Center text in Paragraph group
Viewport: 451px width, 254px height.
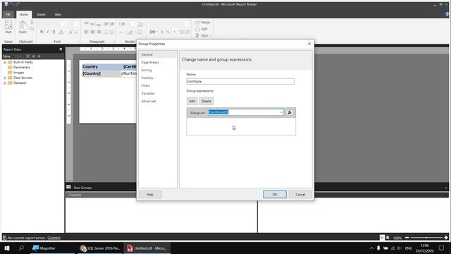[x=92, y=32]
